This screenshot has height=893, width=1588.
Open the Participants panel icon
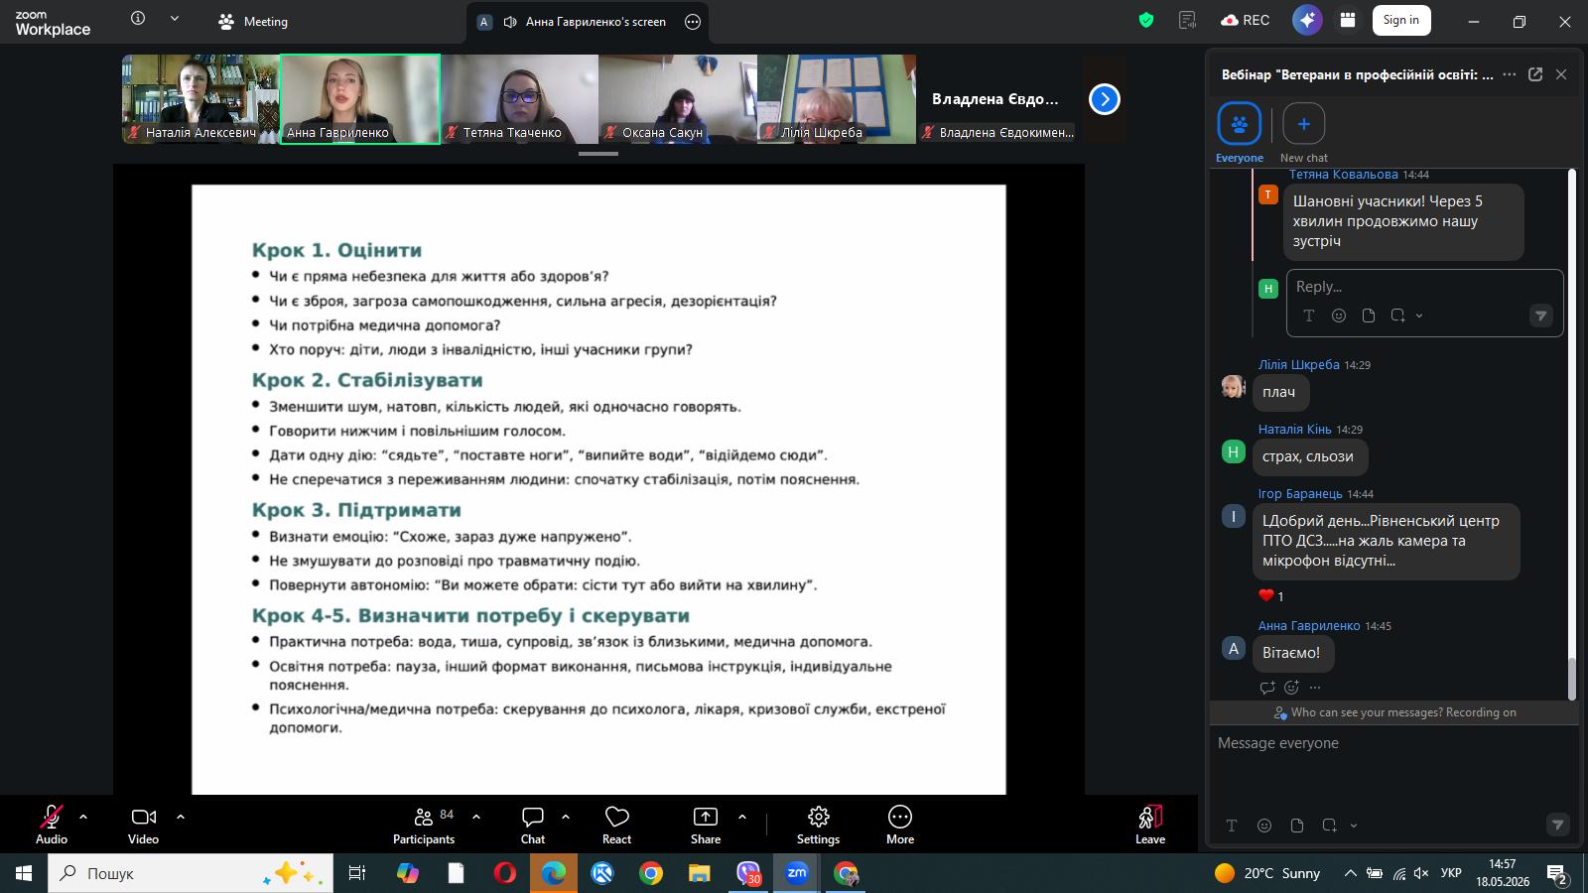(424, 817)
